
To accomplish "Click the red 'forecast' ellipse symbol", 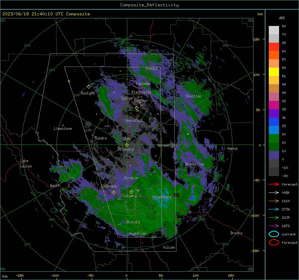I will pyautogui.click(x=274, y=242).
